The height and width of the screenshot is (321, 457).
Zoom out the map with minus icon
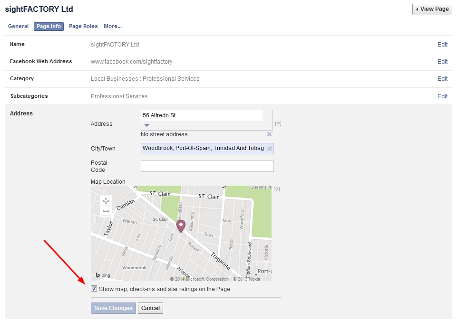(x=106, y=211)
